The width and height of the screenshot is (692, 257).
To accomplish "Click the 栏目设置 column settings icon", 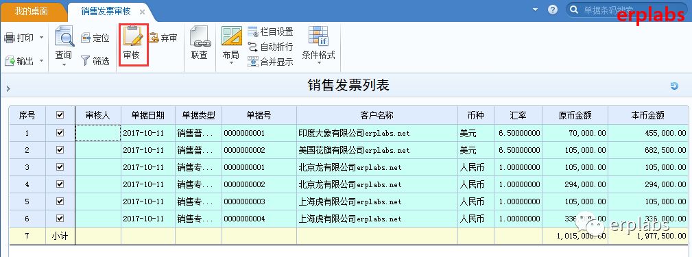I will [x=253, y=32].
